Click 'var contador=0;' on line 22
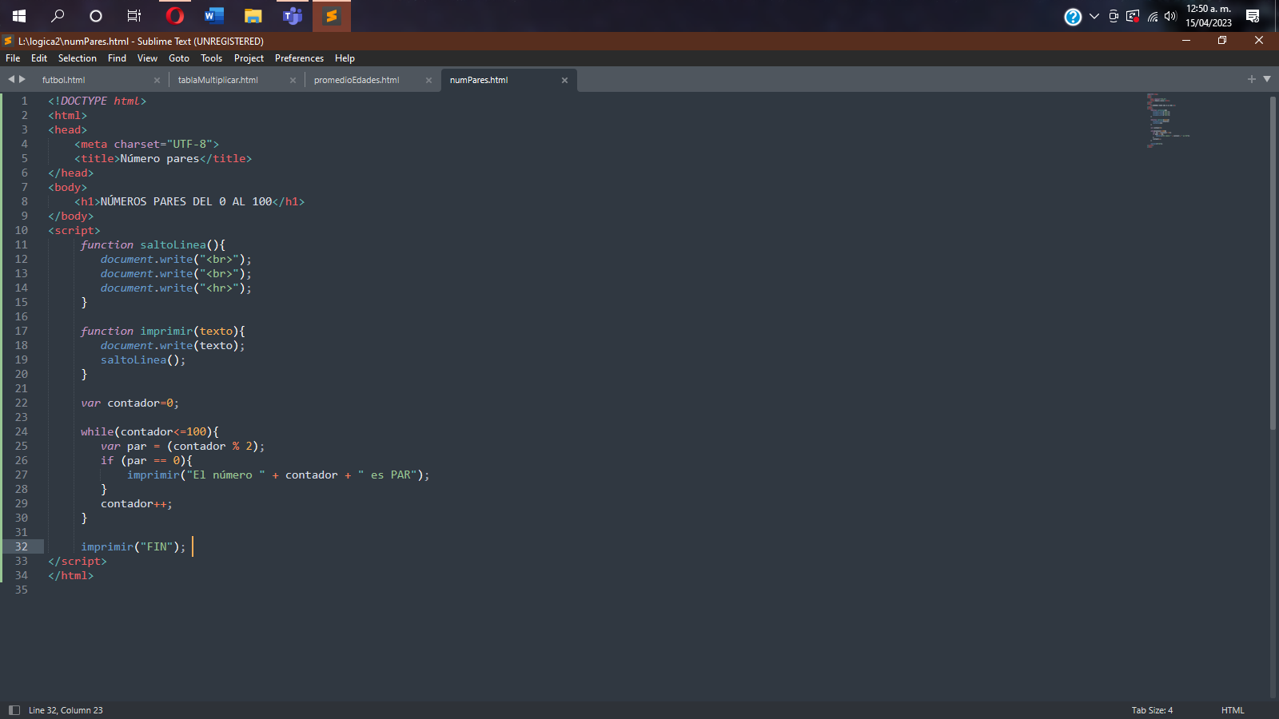 [129, 403]
